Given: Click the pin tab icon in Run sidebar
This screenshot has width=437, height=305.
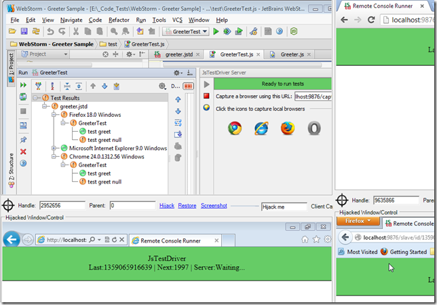Looking at the screenshot, I should (x=23, y=139).
